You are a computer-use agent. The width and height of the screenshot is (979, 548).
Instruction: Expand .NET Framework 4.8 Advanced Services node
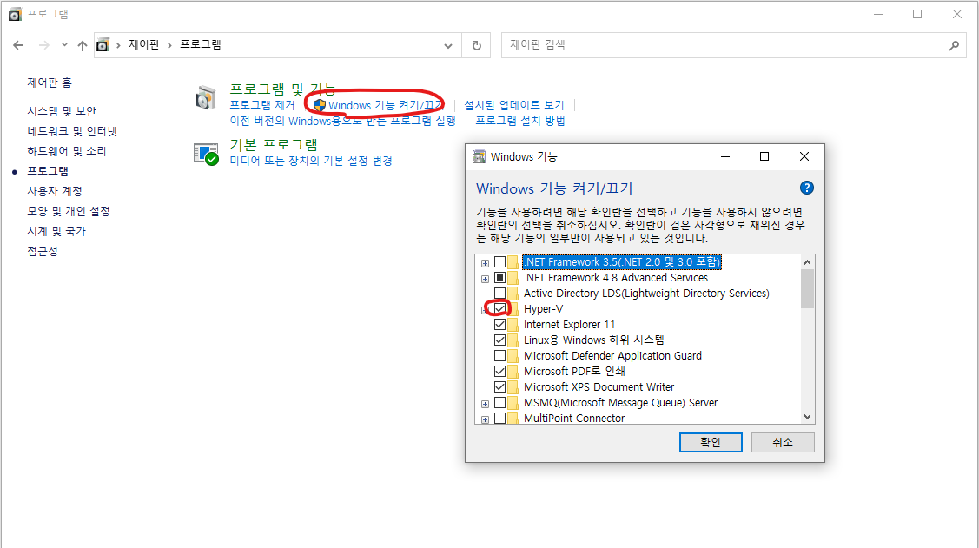[x=485, y=279]
